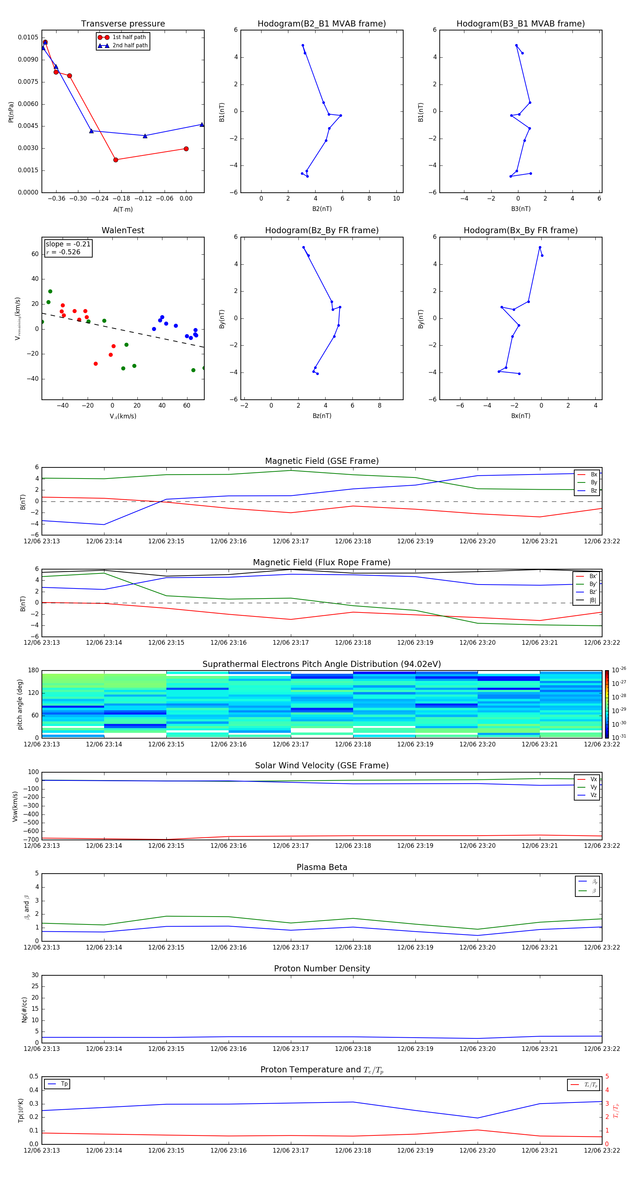Click the "Pt(nPa)" y-axis label
Screen dimensions: 644x1182
[11, 112]
